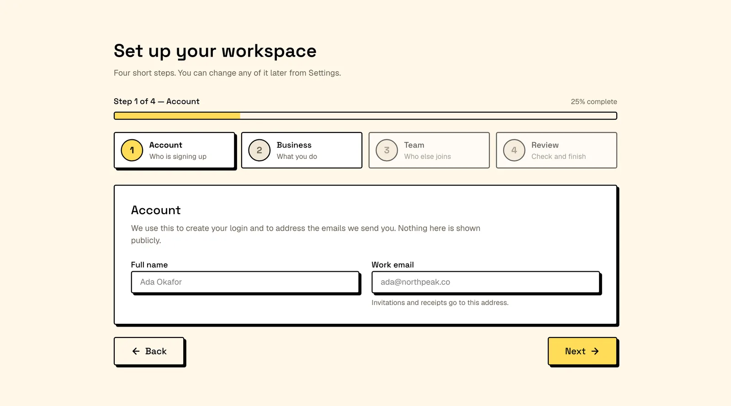This screenshot has width=731, height=406.
Task: Click the step 3 number circle
Action: tap(387, 150)
